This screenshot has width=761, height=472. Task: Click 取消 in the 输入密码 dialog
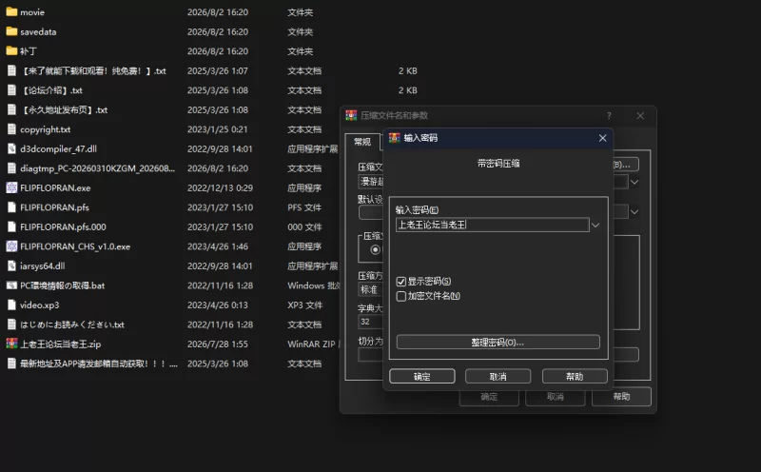tap(498, 376)
